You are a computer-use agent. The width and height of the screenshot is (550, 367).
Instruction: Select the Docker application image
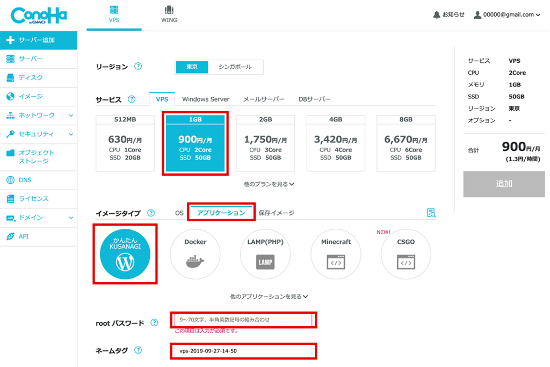(x=196, y=254)
